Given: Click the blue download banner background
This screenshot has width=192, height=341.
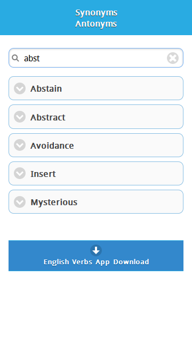Looking at the screenshot, I should (x=96, y=256).
